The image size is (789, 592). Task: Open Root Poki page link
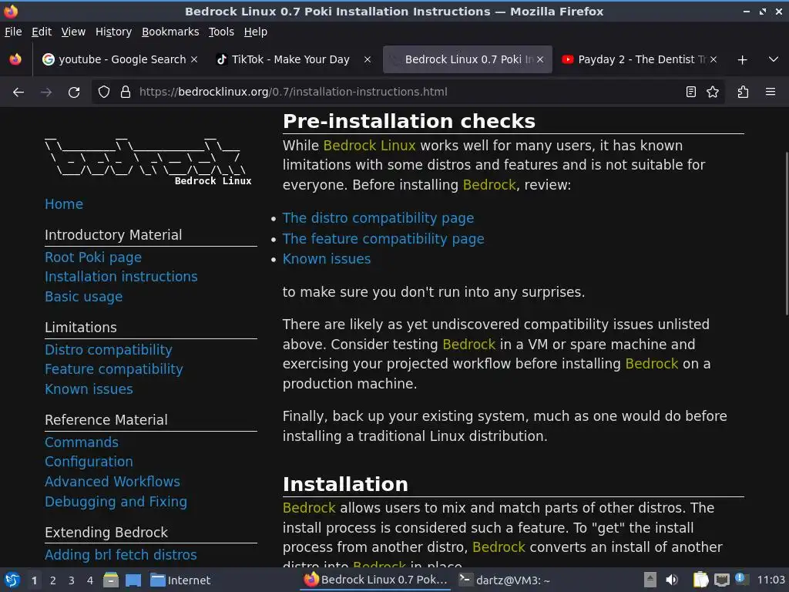[93, 257]
